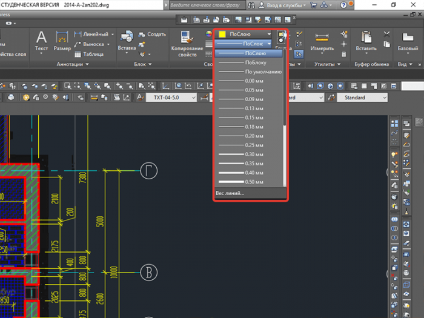The width and height of the screenshot is (424, 318).
Task: Click the help question mark icon
Action: click(343, 5)
